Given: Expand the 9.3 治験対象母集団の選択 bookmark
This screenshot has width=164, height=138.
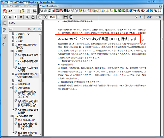Looking at the screenshot, I should [x=13, y=110].
